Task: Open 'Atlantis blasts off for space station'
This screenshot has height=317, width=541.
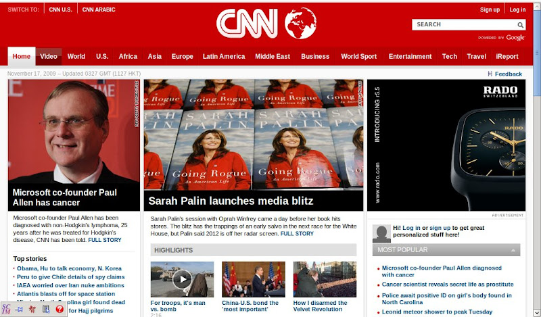Action: (66, 293)
